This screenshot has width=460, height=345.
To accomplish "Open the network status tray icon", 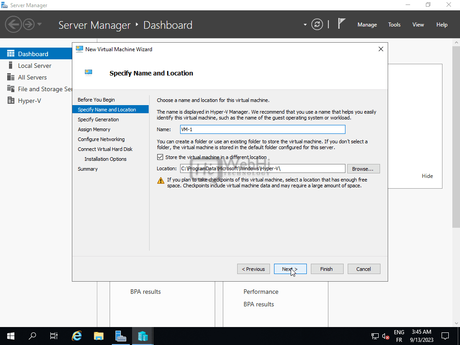I will (375, 336).
